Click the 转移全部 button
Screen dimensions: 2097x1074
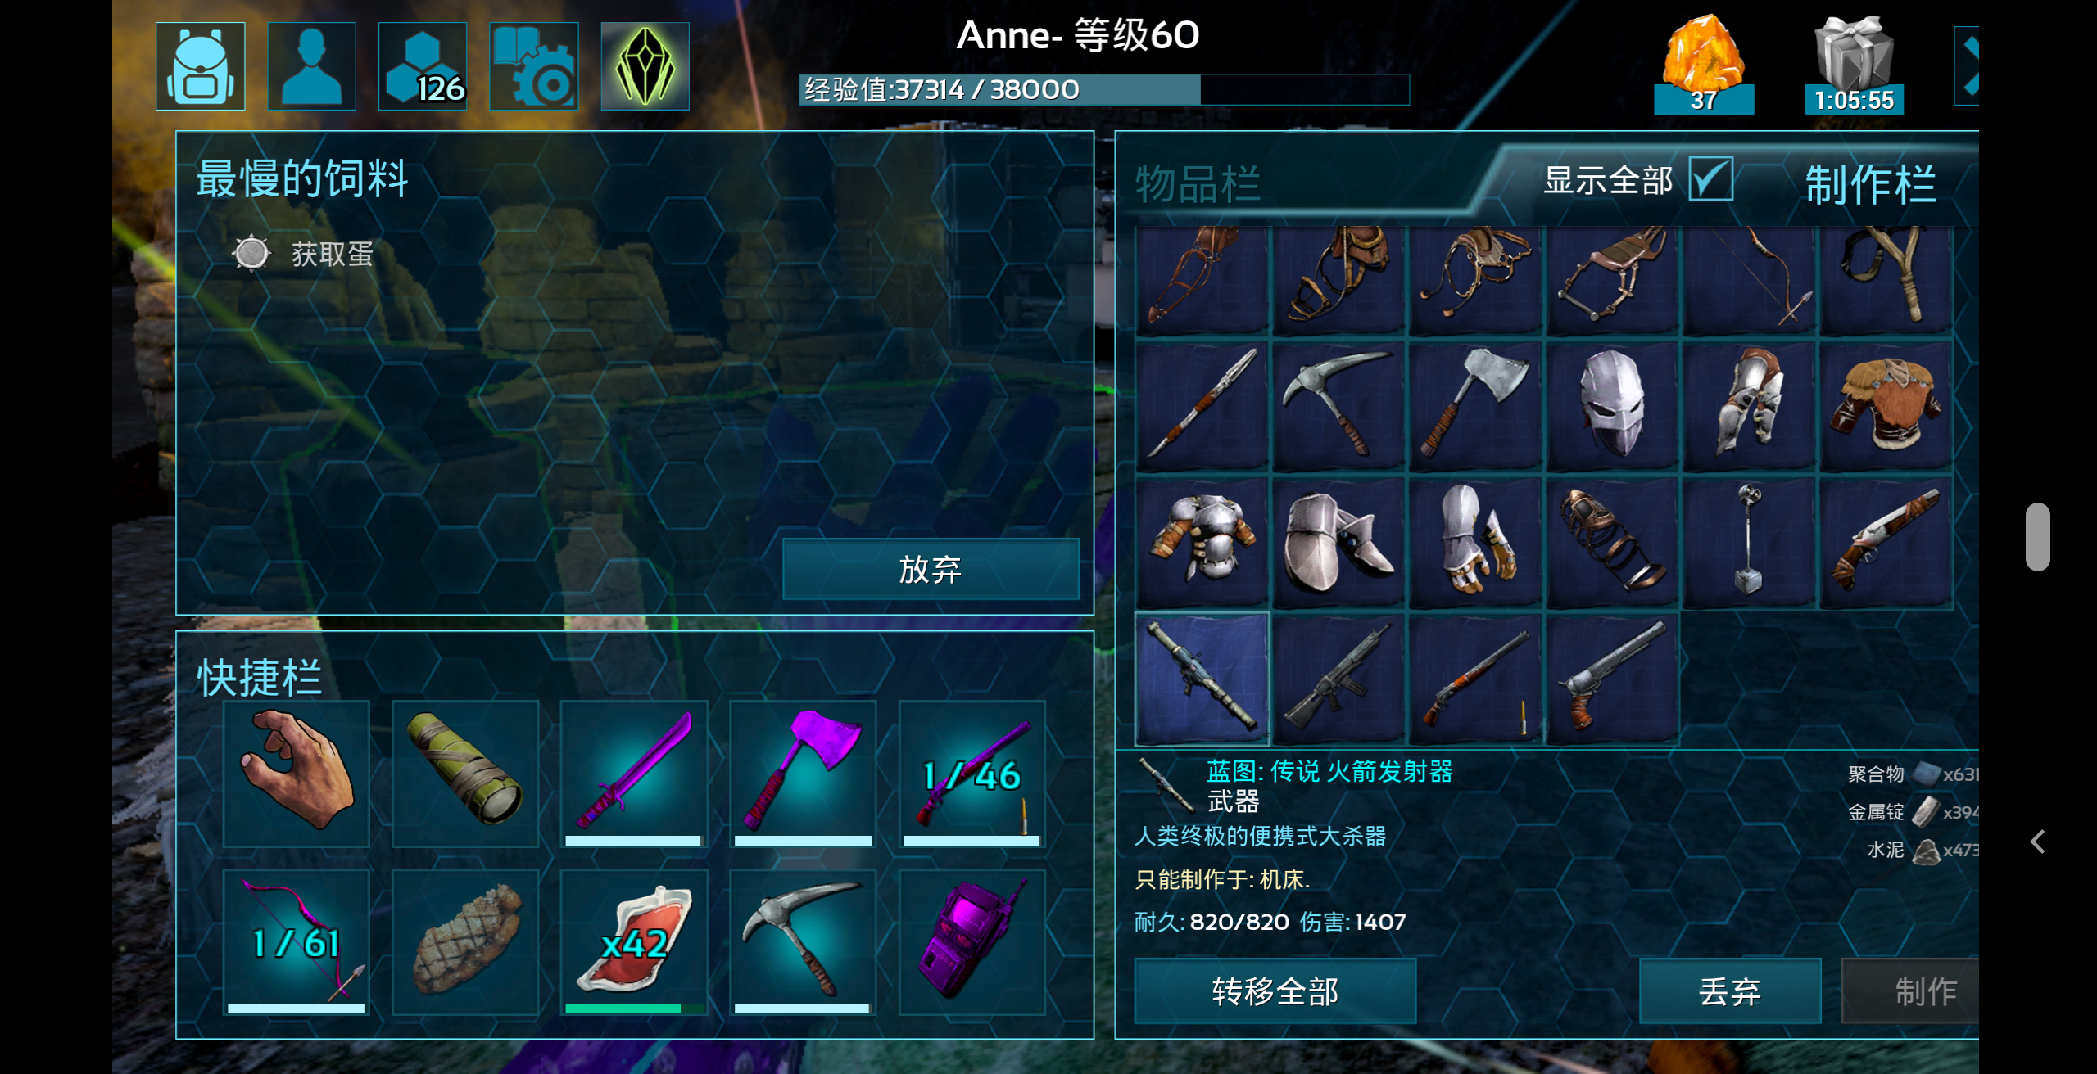coord(1275,991)
